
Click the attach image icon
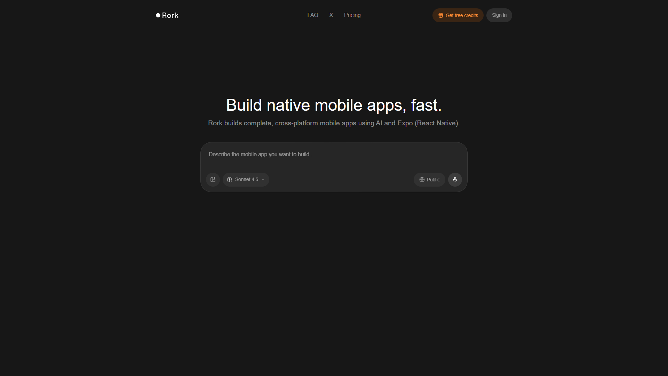(x=213, y=180)
